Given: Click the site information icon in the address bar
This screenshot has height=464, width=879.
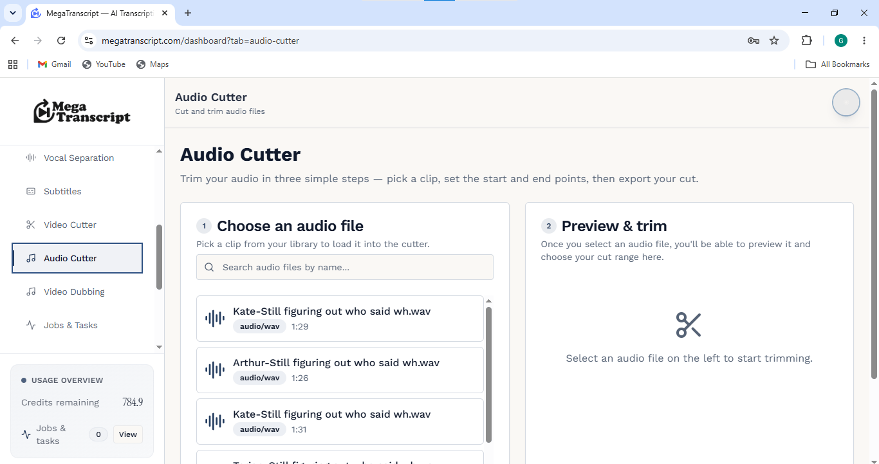Looking at the screenshot, I should [x=89, y=41].
